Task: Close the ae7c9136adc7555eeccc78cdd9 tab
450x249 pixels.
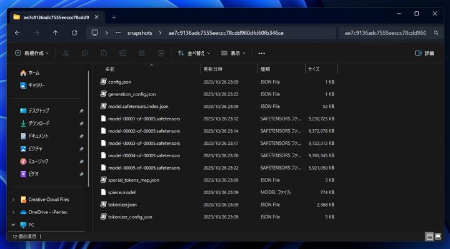Action: click(x=97, y=17)
